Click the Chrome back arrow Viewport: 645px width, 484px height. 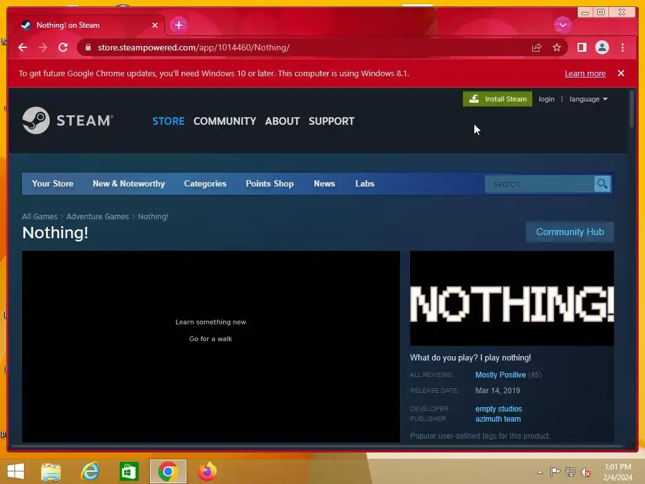pos(23,47)
